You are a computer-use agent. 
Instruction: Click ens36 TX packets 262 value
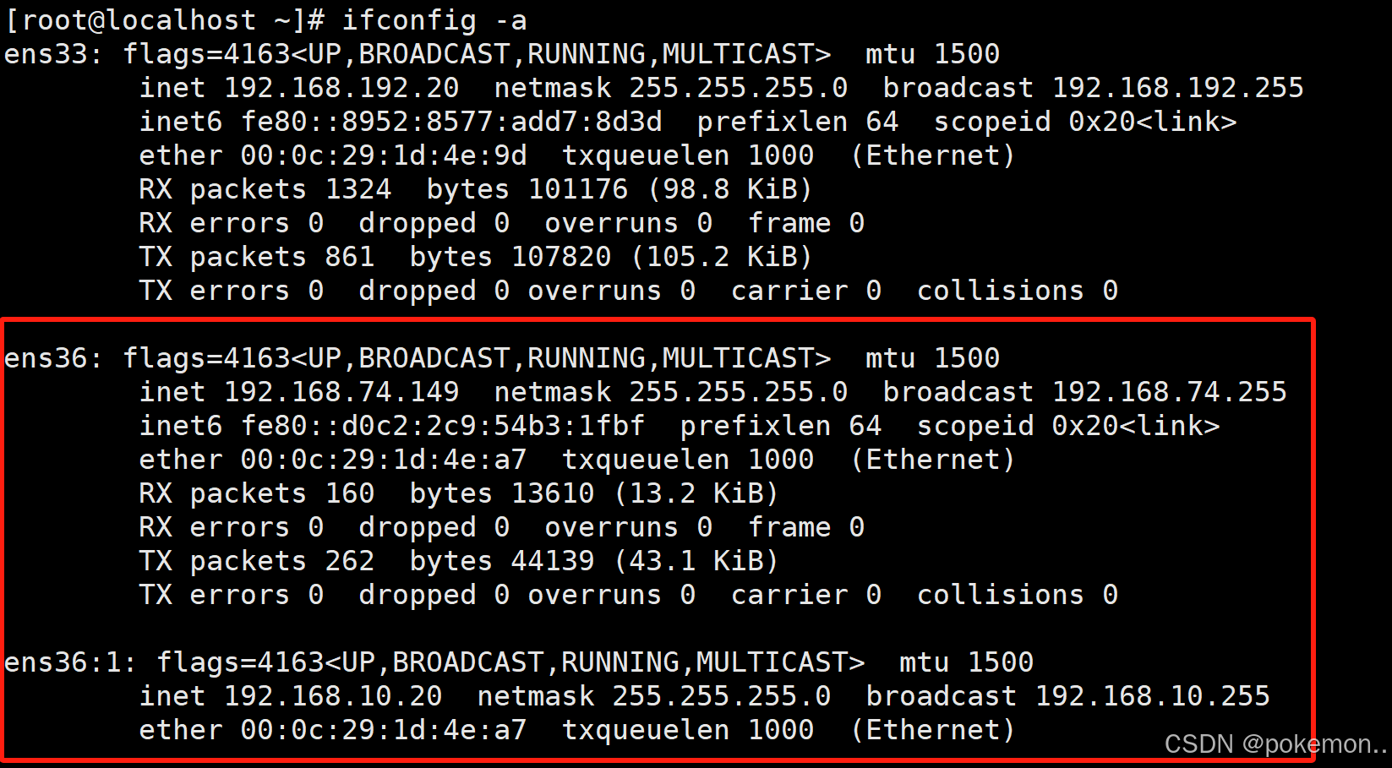pos(350,561)
